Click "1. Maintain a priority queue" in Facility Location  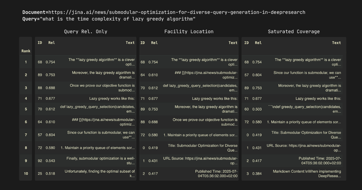pos(200,135)
